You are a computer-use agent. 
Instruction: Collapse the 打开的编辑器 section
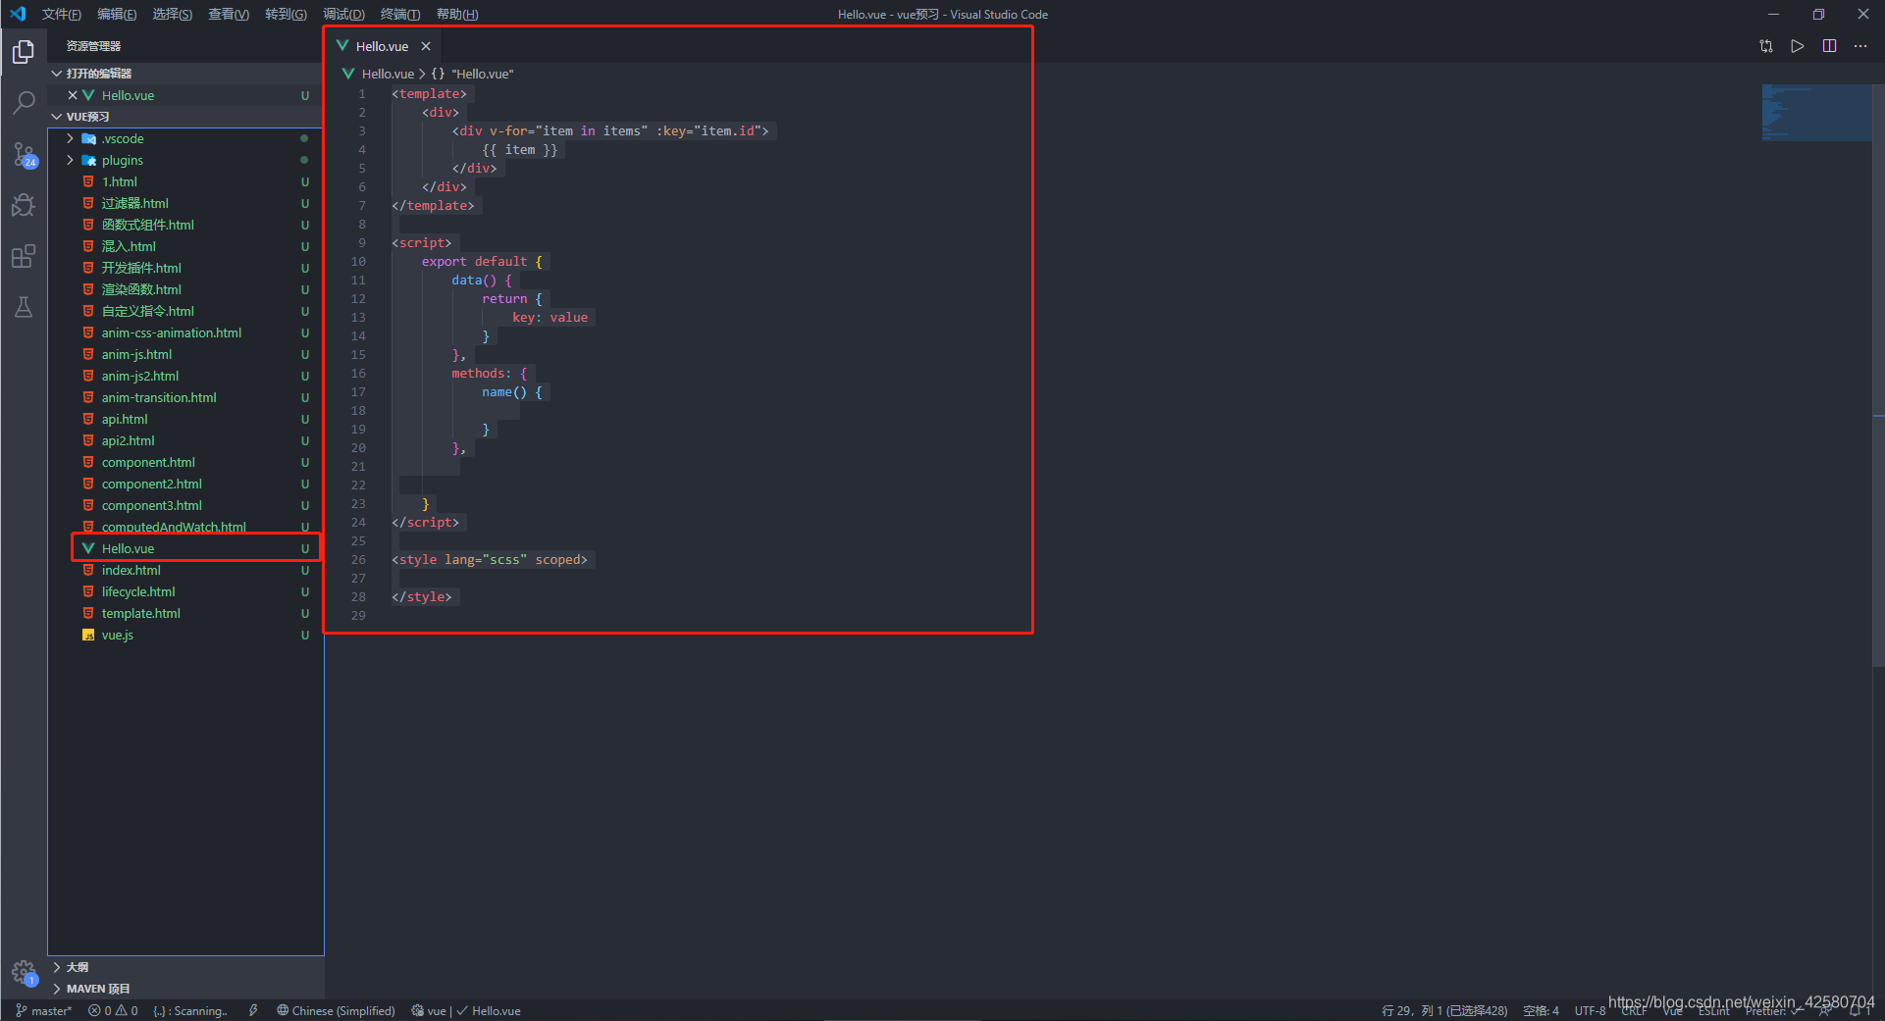(186, 74)
